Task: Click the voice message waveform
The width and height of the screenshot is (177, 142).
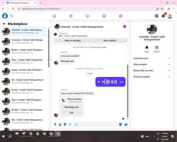Action: click(x=109, y=82)
